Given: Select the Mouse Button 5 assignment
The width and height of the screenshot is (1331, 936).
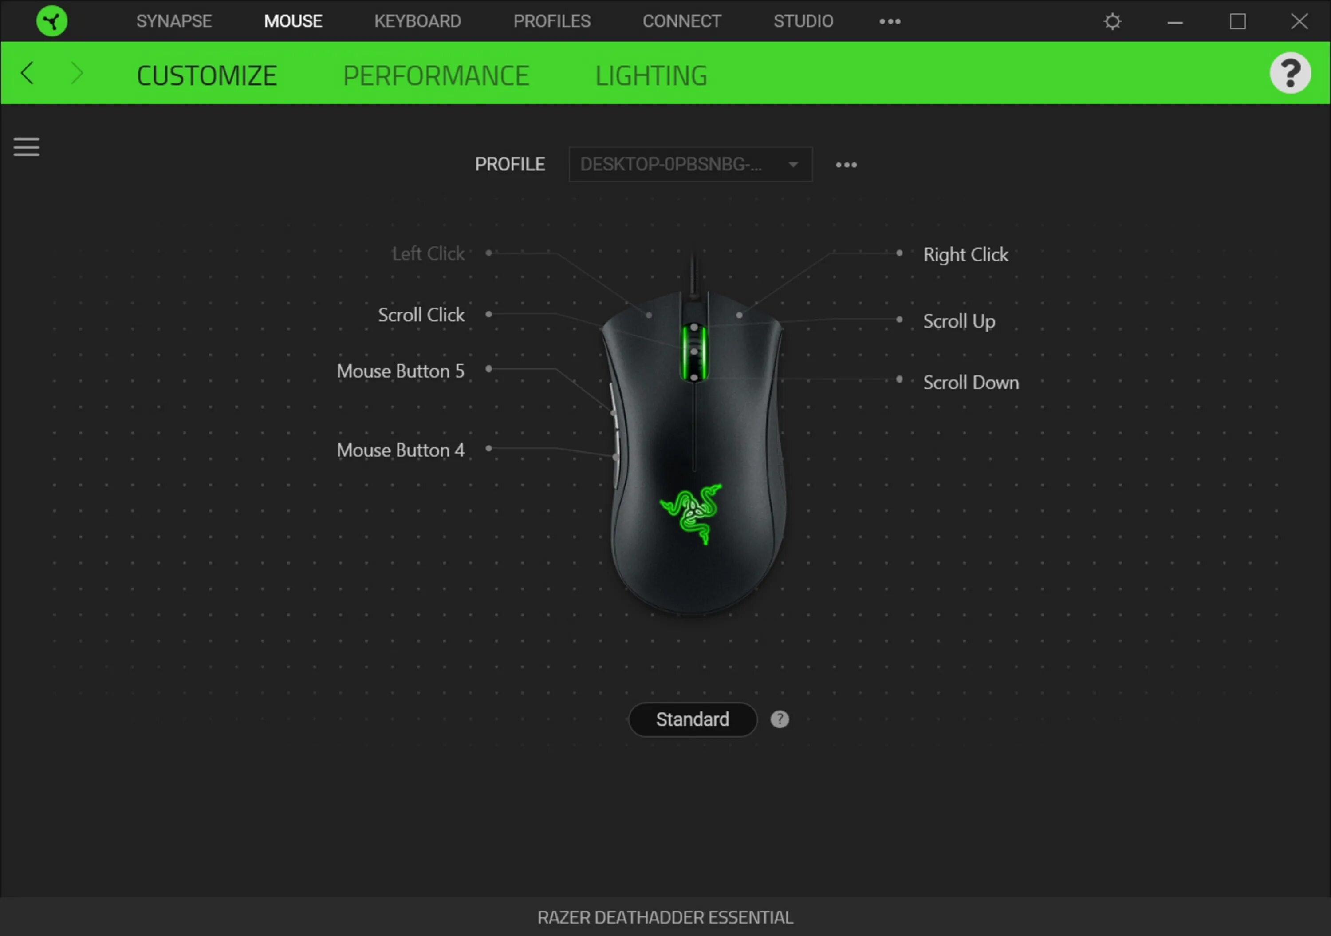Looking at the screenshot, I should coord(400,371).
